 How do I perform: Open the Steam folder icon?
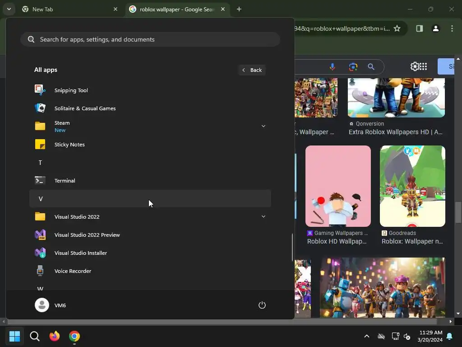point(40,126)
